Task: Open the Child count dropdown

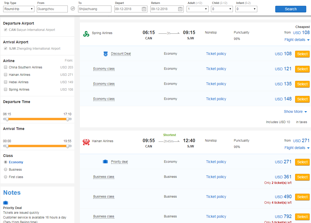Action: (x=222, y=9)
